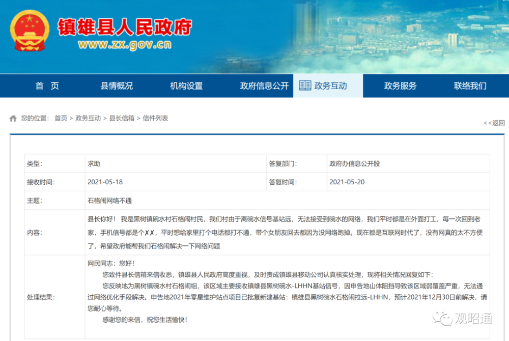Click the home icon in breadcrumb
509x341 pixels.
pos(13,119)
